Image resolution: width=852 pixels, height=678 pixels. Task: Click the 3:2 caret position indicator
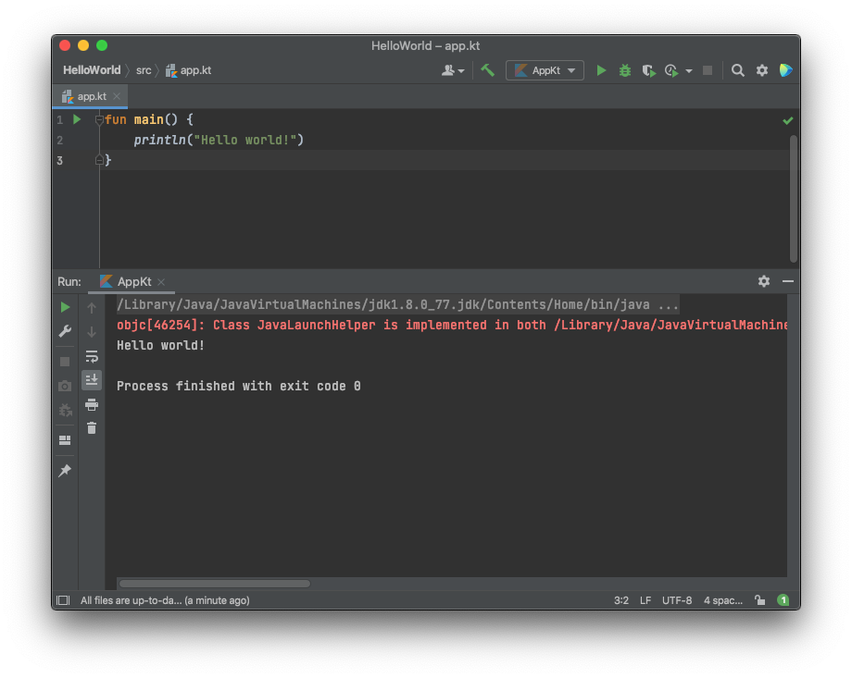coord(621,600)
